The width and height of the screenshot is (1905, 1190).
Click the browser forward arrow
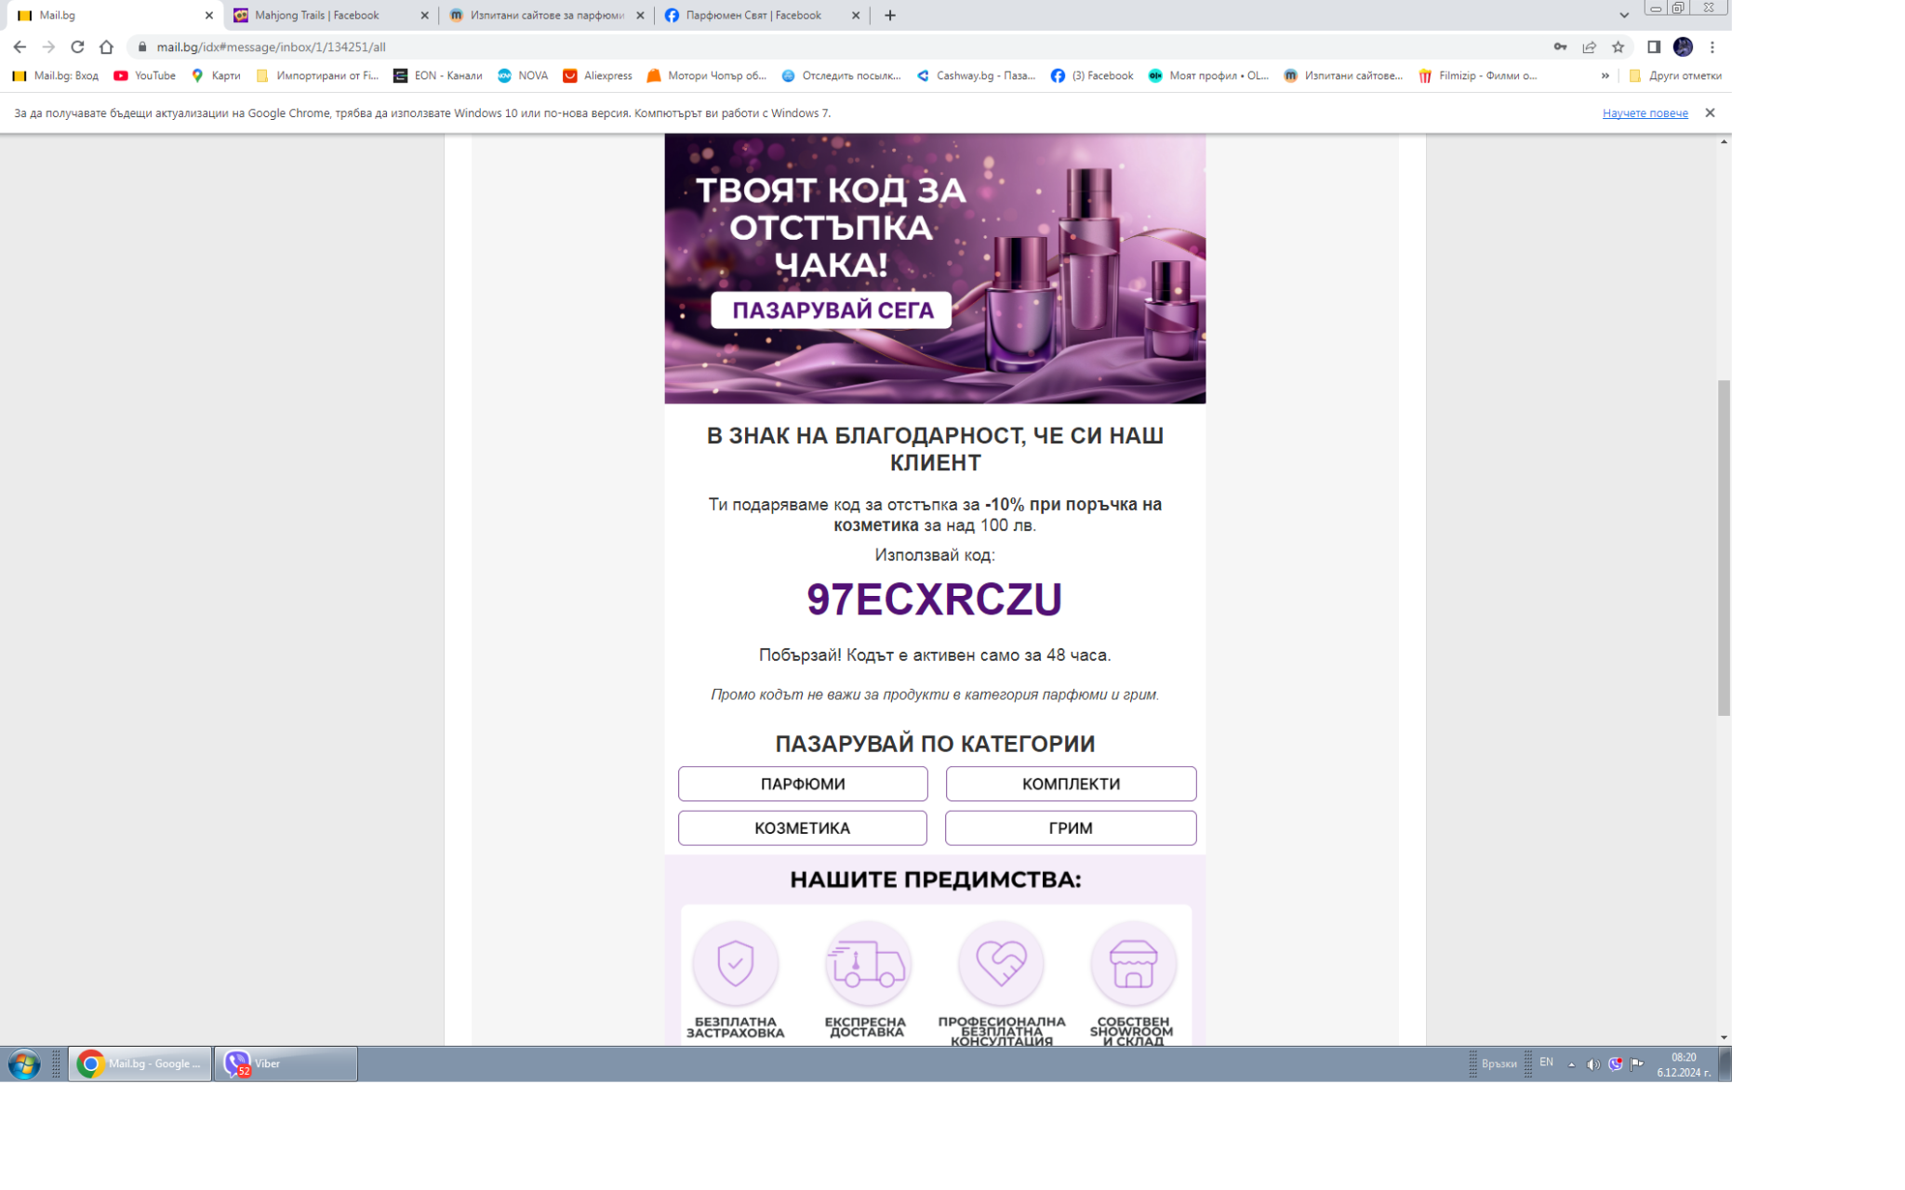tap(48, 46)
